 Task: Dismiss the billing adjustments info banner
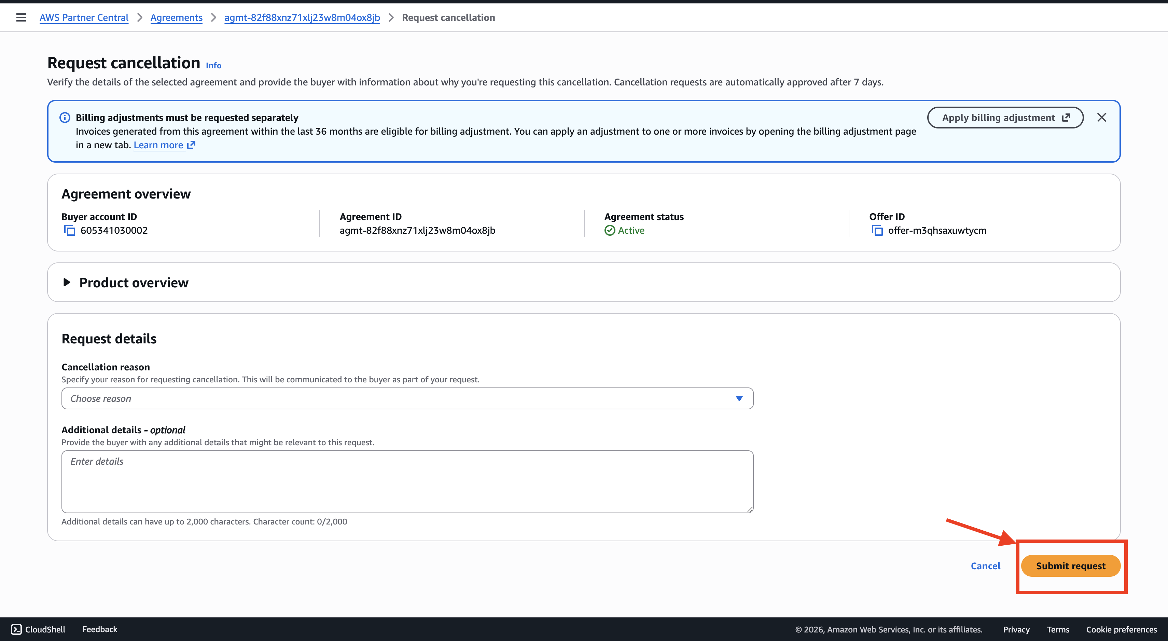click(1101, 118)
